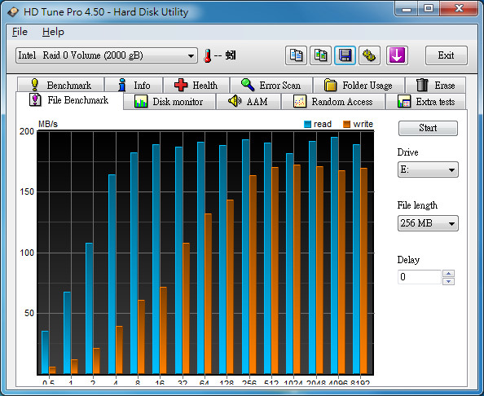Open the options gear icon
The width and height of the screenshot is (484, 396).
(x=369, y=55)
